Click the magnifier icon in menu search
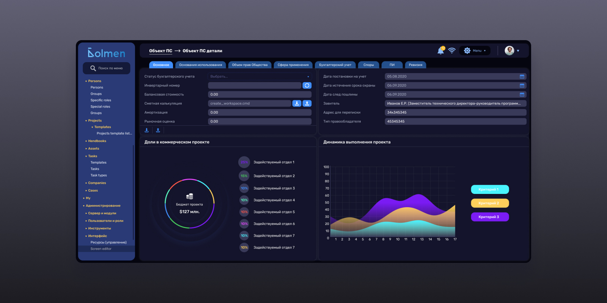This screenshot has height=303, width=607. click(93, 68)
